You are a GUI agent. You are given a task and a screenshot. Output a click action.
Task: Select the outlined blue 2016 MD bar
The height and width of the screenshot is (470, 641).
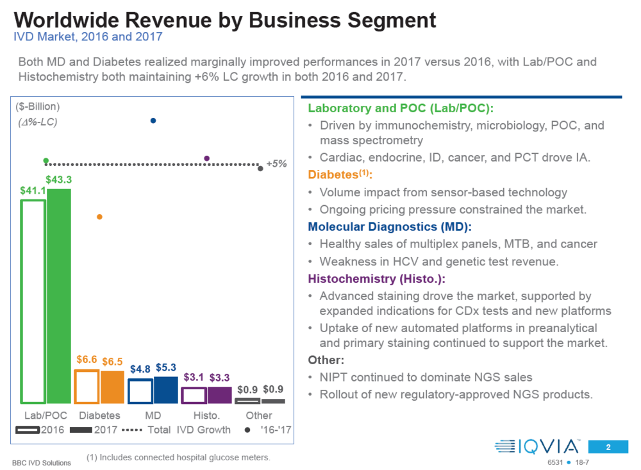(x=140, y=391)
